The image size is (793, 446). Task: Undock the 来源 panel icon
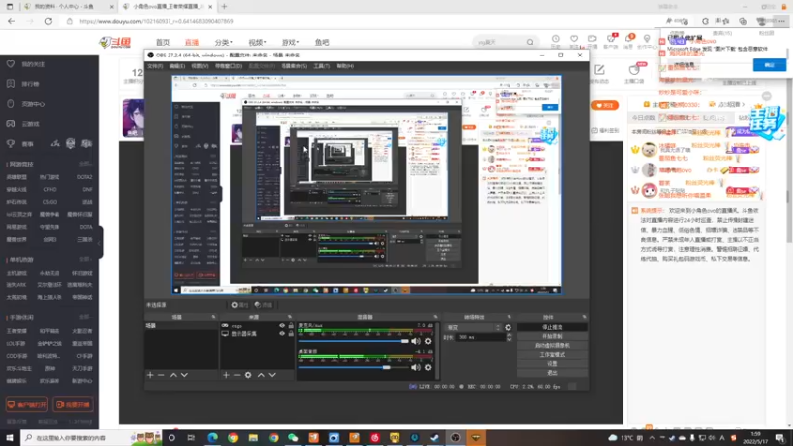pos(290,317)
